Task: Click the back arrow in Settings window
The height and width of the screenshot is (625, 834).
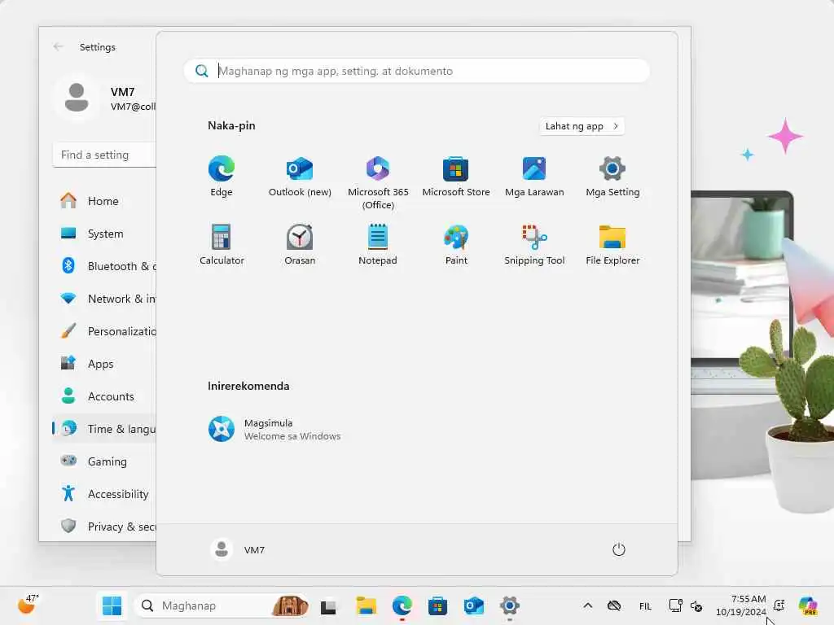Action: click(x=58, y=46)
